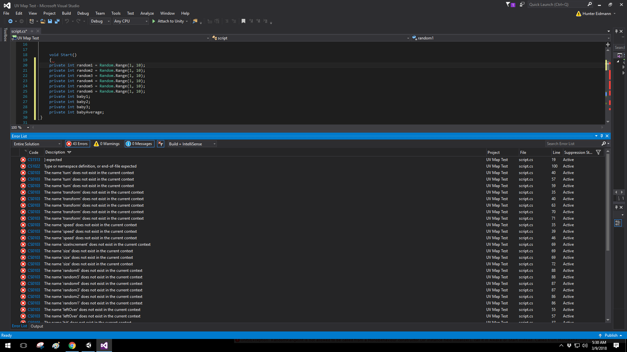Toggle bookmark with the bookmark icon
This screenshot has height=352, width=627.
[243, 21]
